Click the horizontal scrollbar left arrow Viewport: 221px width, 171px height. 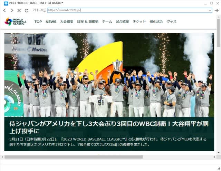2,157
